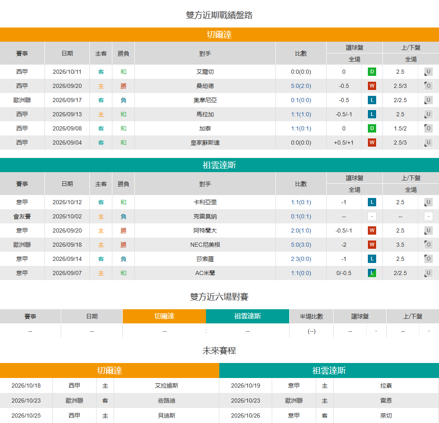Open the 5:0(2:0) score link against 桑坦德
The image size is (439, 423).
click(301, 86)
